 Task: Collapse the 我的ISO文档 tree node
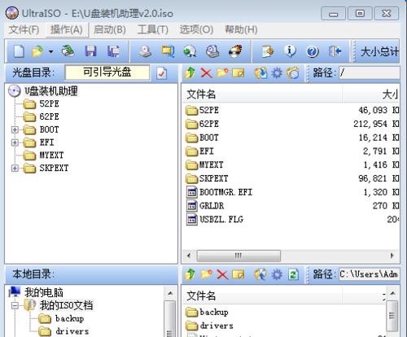tap(15, 306)
